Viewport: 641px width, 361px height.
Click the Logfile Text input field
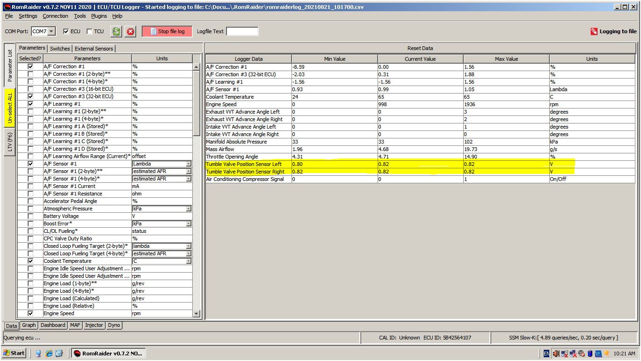click(x=242, y=32)
